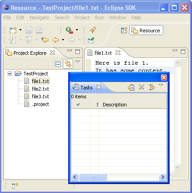
Task: Click the Collapse All icon in Project Explorer
Action: (57, 64)
